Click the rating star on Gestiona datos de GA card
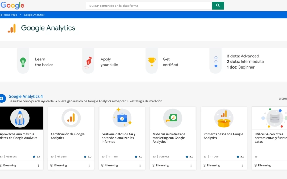 coord(136,157)
